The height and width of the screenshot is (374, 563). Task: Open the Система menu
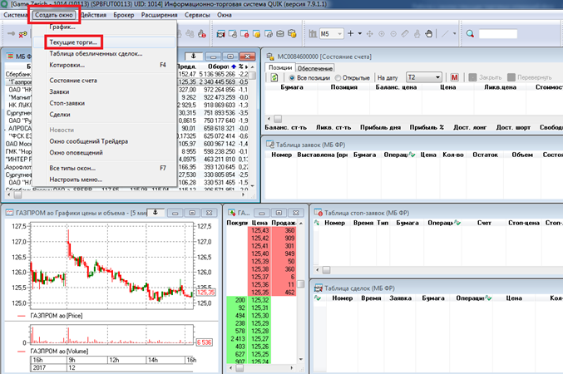[x=16, y=15]
